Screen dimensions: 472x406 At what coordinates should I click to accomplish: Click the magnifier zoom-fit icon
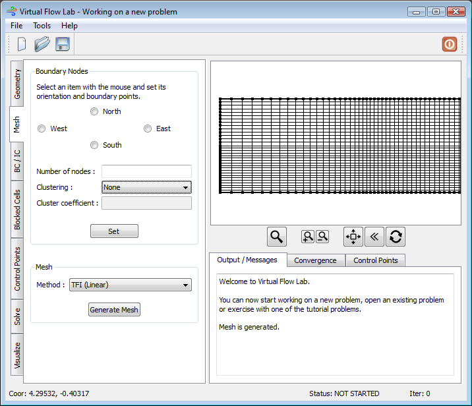click(277, 237)
